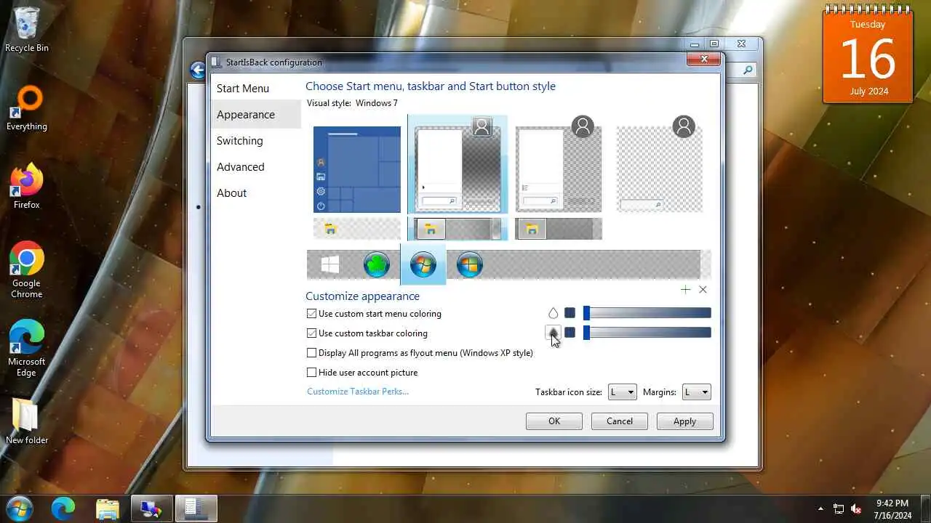The image size is (931, 523).
Task: Click the Apply button
Action: [684, 421]
